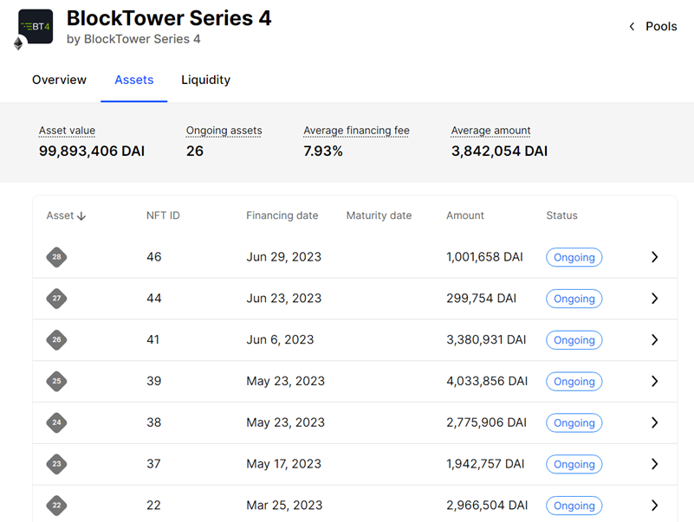Click Ongoing status badge for 4,033,856 DAI
The width and height of the screenshot is (694, 522).
pos(574,381)
